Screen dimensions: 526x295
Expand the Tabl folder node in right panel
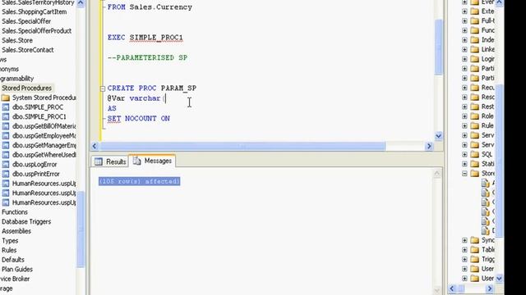[x=464, y=250]
